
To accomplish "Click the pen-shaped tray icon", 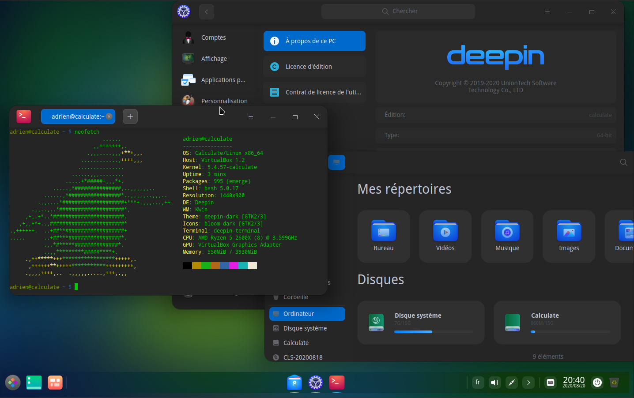I will (511, 383).
